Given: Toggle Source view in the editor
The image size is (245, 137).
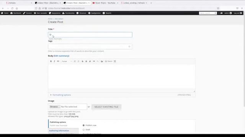Looking at the screenshot, I should 109,61.
